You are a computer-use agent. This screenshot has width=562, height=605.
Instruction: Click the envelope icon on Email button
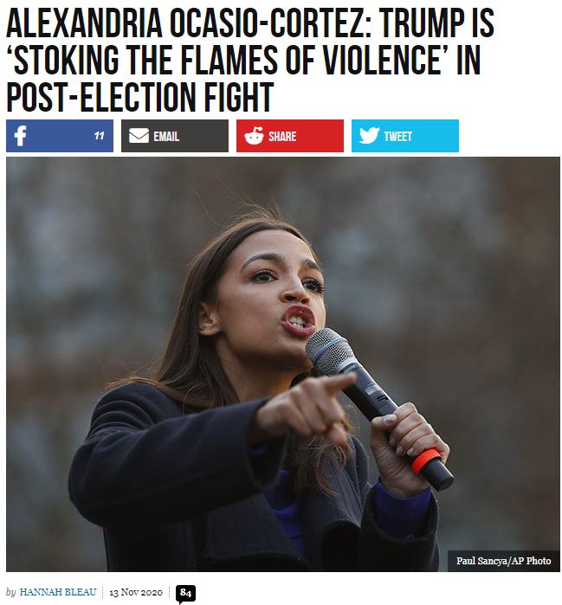tap(139, 136)
